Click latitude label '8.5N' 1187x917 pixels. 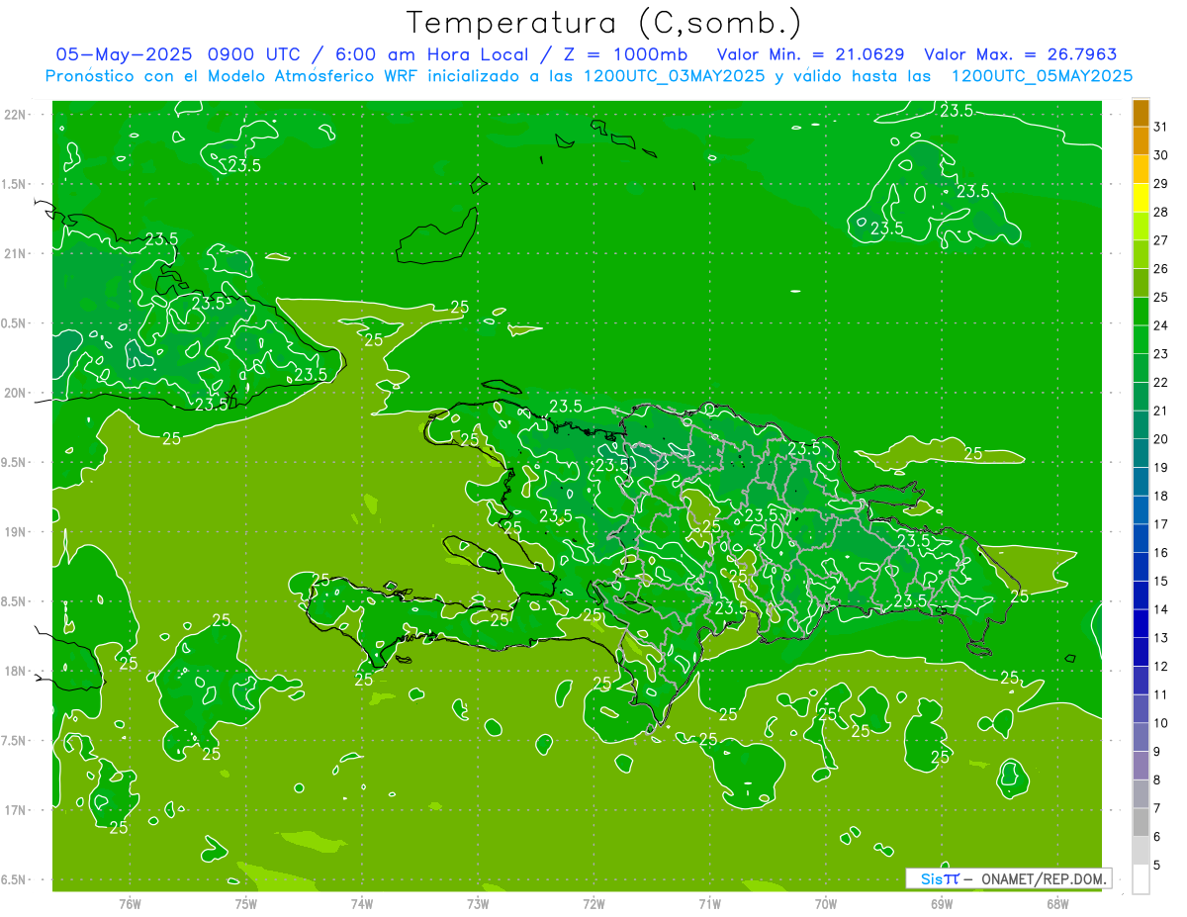coord(14,601)
